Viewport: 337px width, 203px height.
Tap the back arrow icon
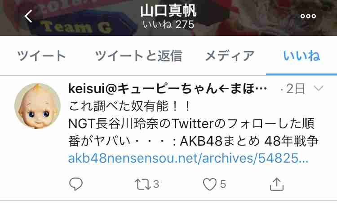(x=28, y=16)
